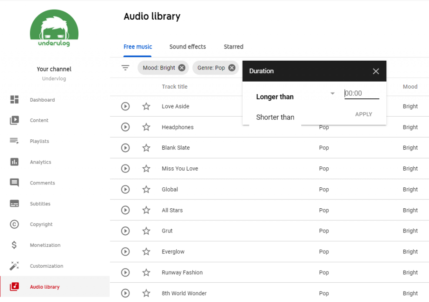Open the Dashboard from the sidebar
Image resolution: width=429 pixels, height=302 pixels.
tap(43, 100)
